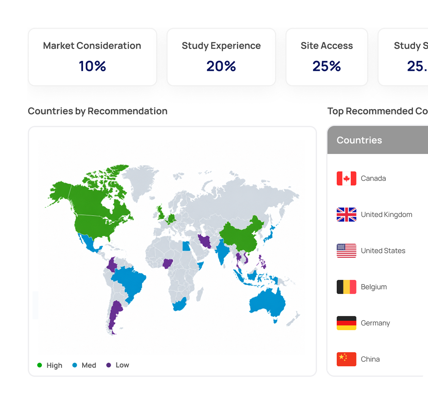
Task: Select the Canada row label
Action: [x=373, y=178]
